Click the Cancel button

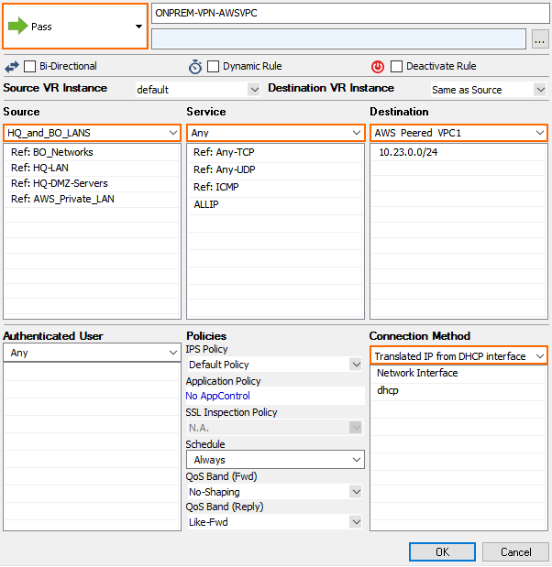(x=516, y=551)
